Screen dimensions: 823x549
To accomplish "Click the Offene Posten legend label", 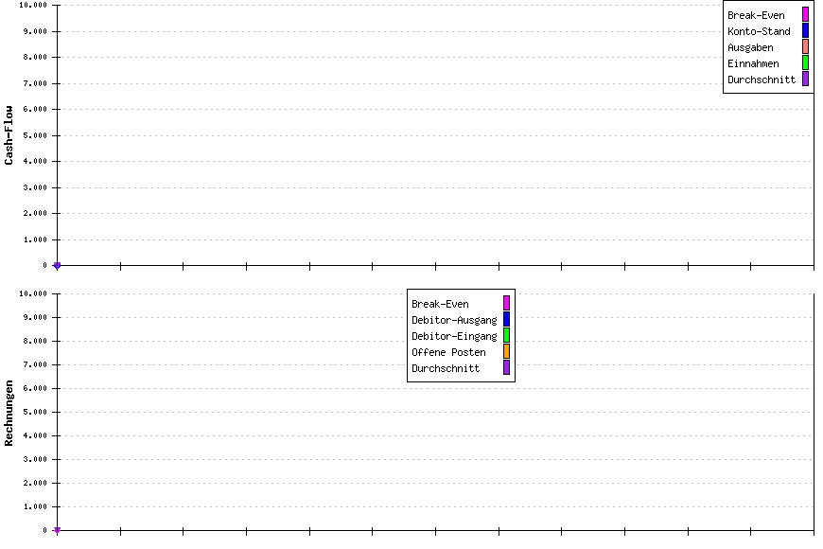I will point(448,352).
